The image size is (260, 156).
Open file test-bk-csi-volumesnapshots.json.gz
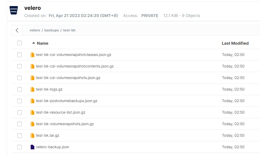tap(68, 78)
